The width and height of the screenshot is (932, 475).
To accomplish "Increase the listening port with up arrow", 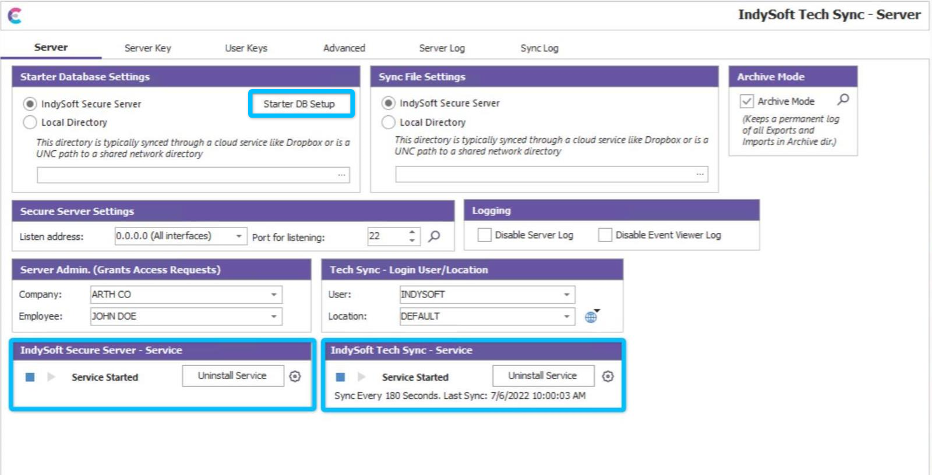I will pos(412,232).
